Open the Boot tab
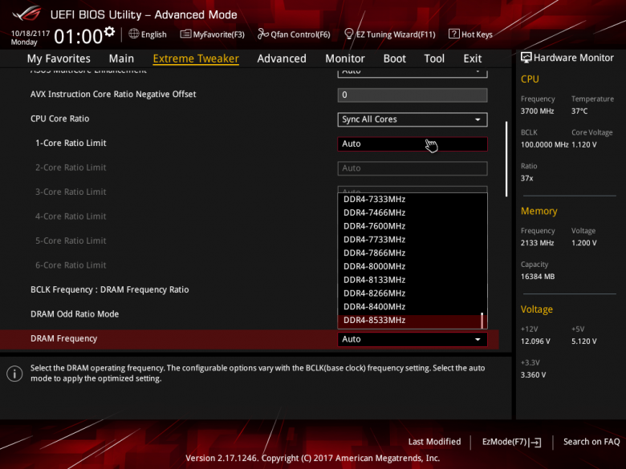 (x=394, y=59)
